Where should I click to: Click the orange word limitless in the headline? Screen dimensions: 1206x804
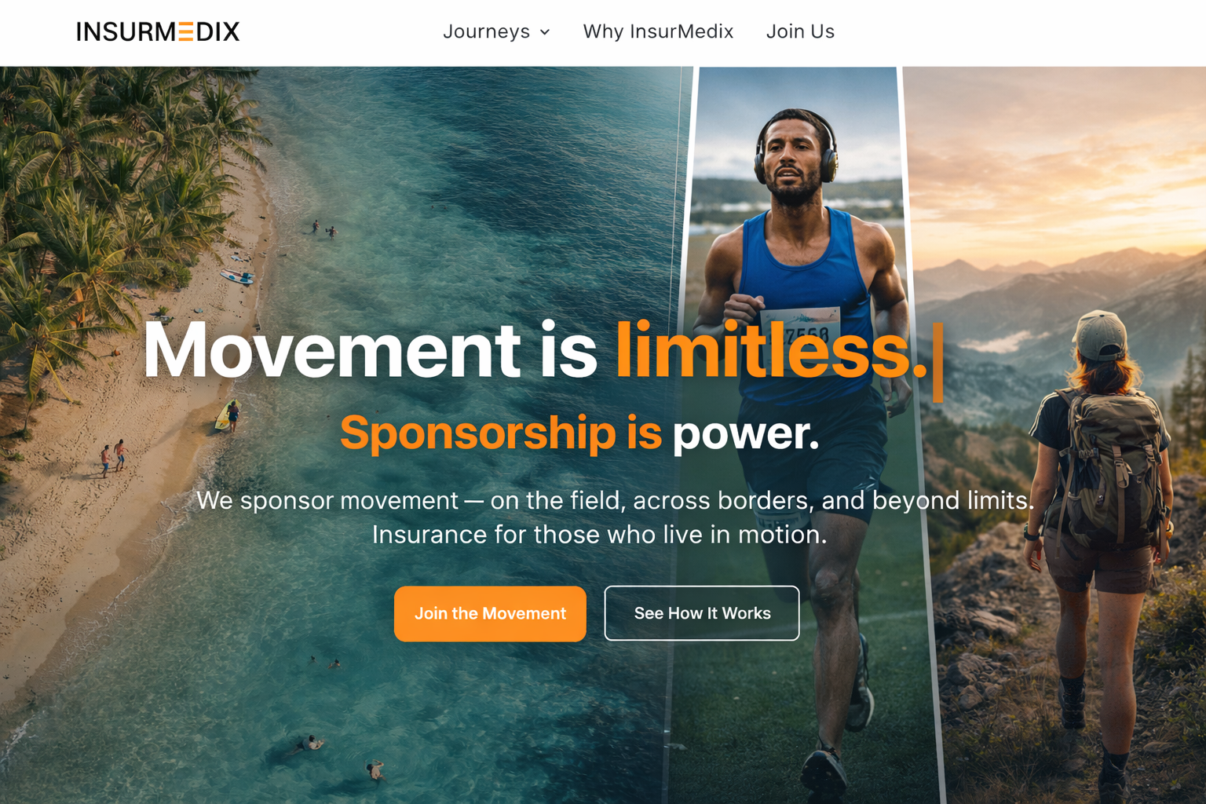pyautogui.click(x=762, y=350)
